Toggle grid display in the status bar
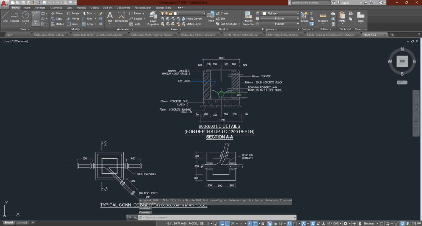 (202, 223)
